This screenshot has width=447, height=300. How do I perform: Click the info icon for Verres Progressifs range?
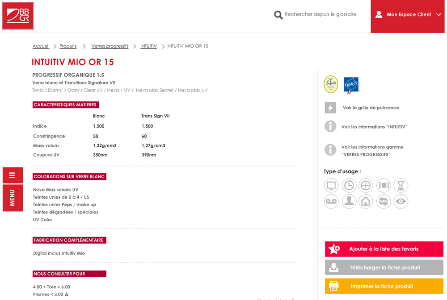click(330, 150)
